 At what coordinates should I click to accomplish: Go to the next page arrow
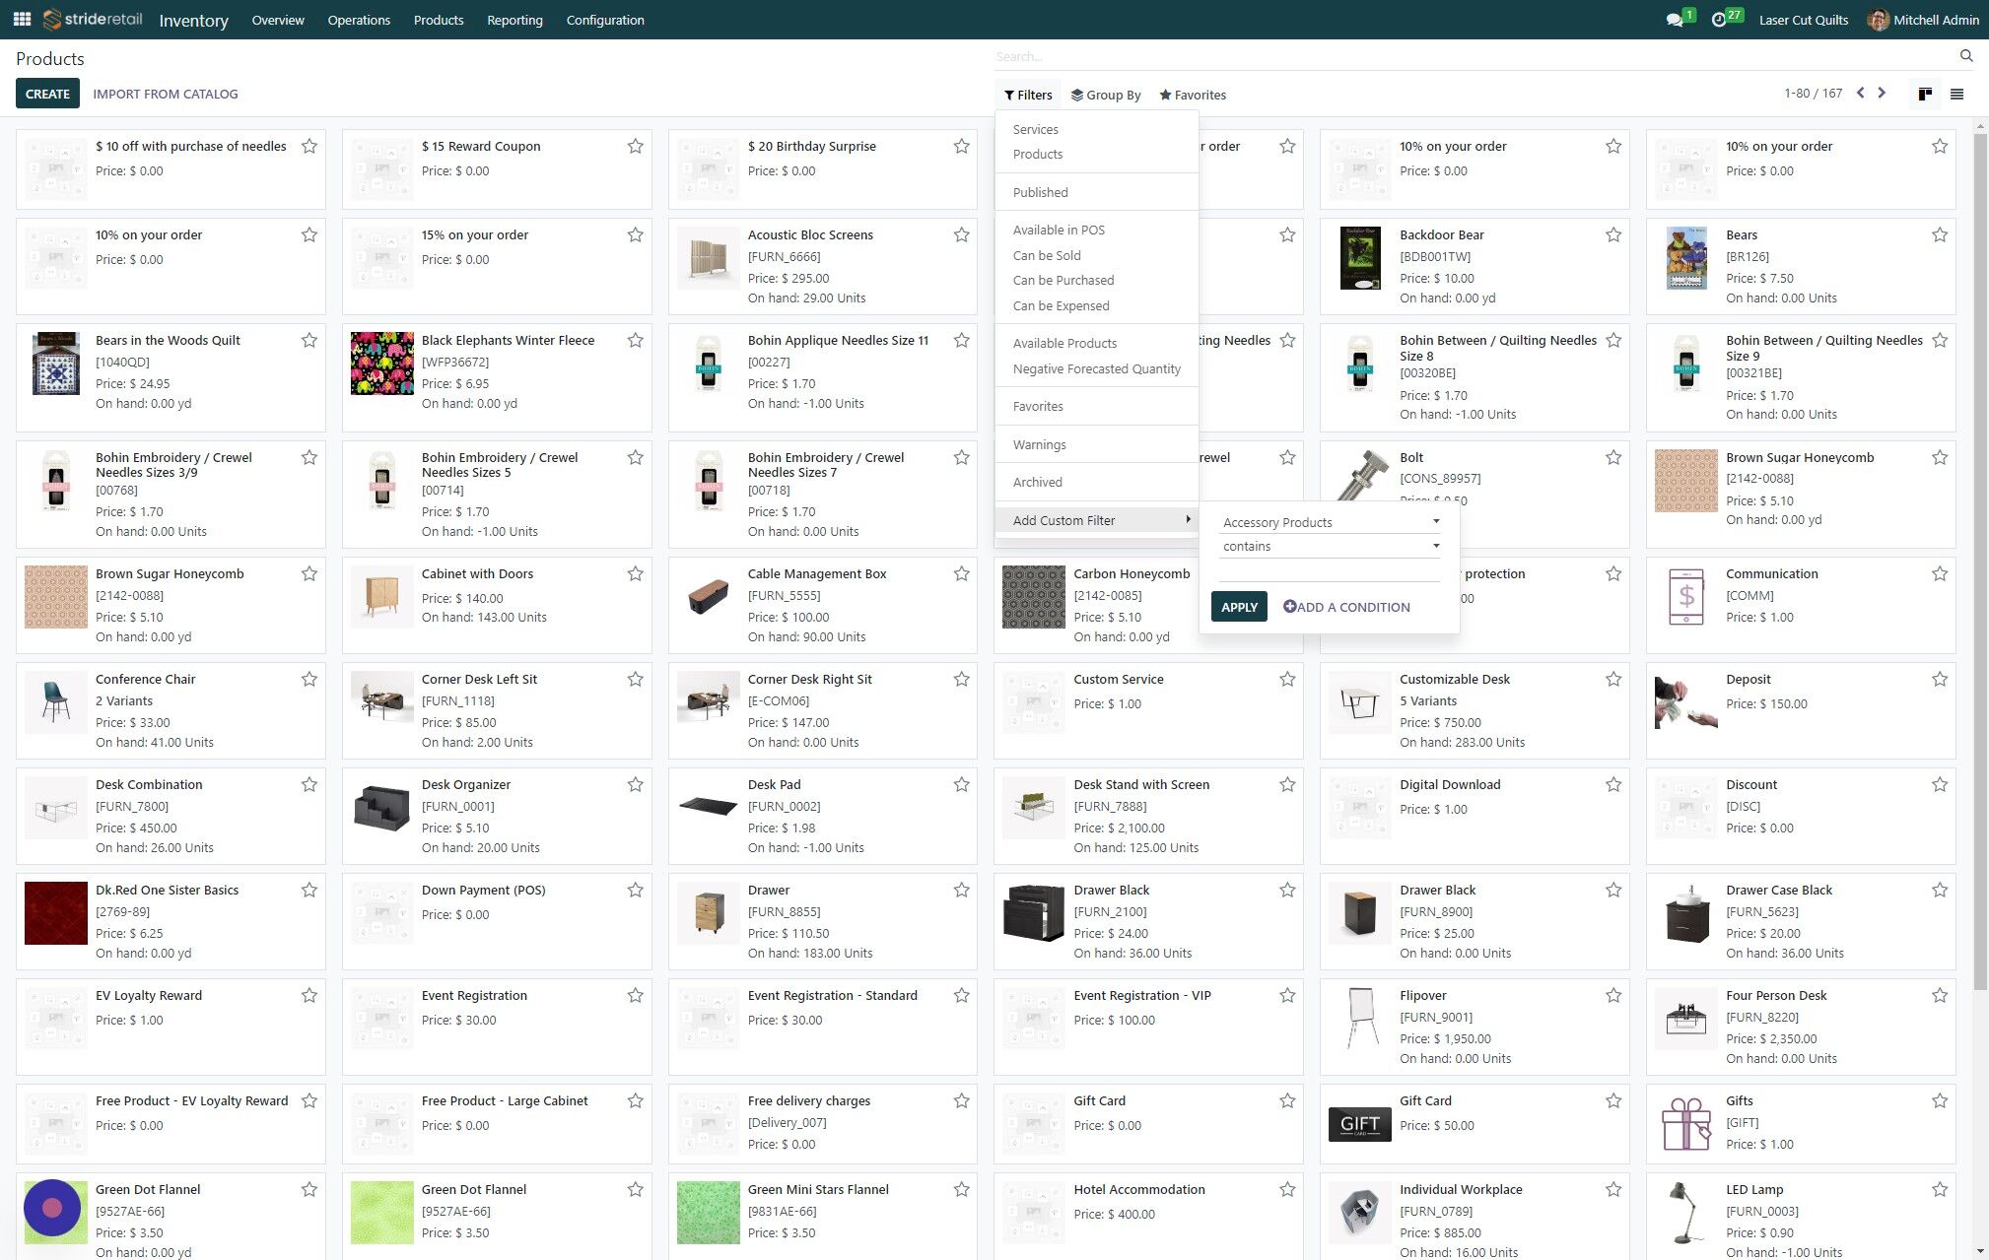pos(1882,93)
